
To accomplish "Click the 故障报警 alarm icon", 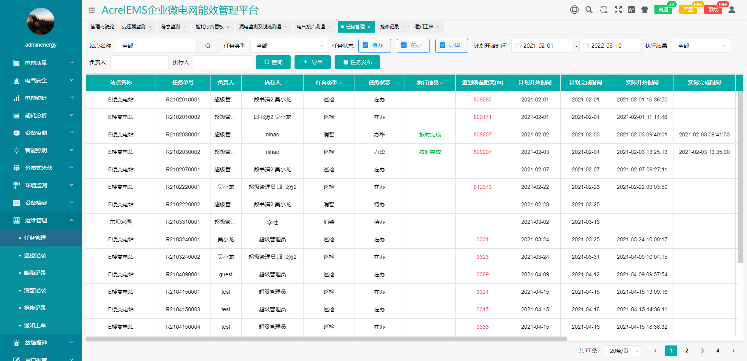I will 16,343.
